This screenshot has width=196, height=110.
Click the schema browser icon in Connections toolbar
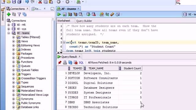[x=24, y=14]
